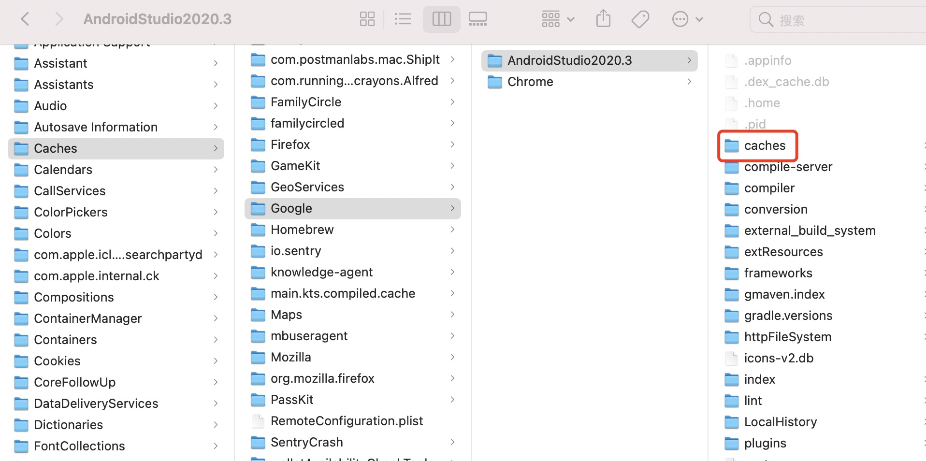Image resolution: width=926 pixels, height=461 pixels.
Task: Expand the Chrome folder chevron
Action: click(689, 82)
